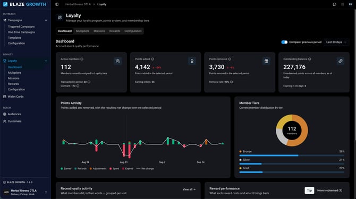
Task: Switch to the Rewards tab
Action: tap(115, 31)
